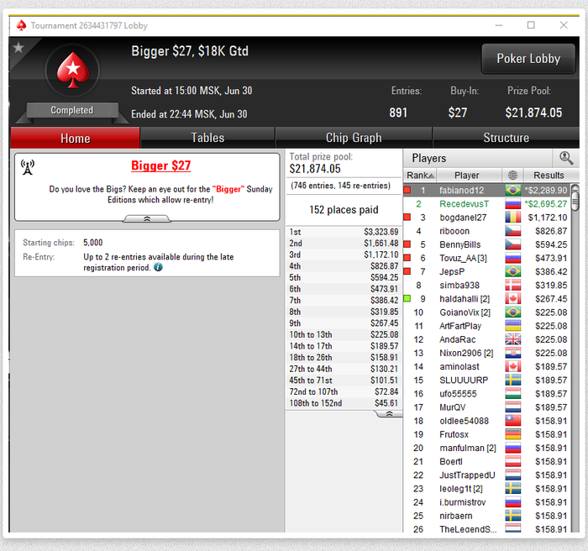The height and width of the screenshot is (551, 588).
Task: Collapse the Bigger $27 announcement panel
Action: coord(147,218)
